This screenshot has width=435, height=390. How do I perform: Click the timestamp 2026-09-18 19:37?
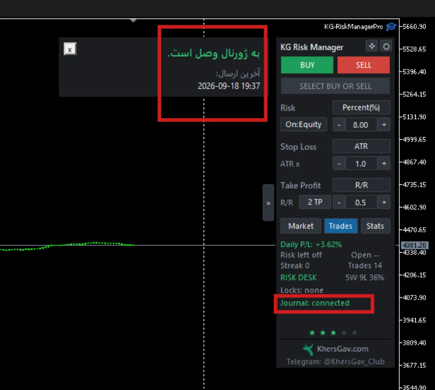pyautogui.click(x=229, y=86)
